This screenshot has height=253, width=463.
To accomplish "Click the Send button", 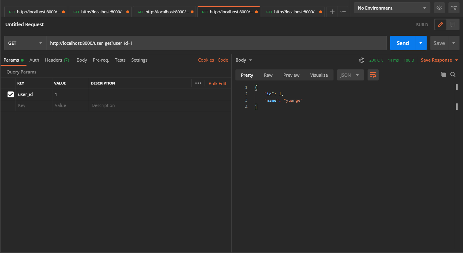I will click(x=403, y=43).
